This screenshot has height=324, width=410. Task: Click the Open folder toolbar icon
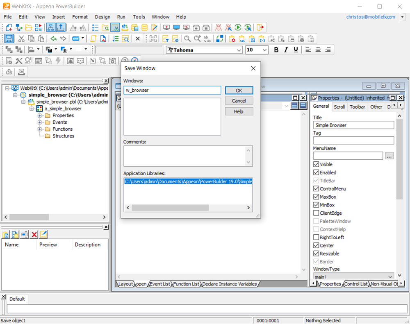tap(29, 27)
